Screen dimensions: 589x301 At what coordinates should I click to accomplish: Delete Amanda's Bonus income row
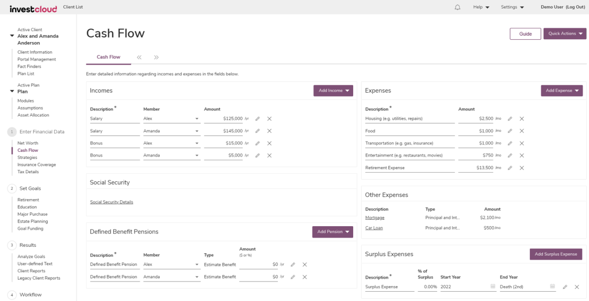pos(269,155)
